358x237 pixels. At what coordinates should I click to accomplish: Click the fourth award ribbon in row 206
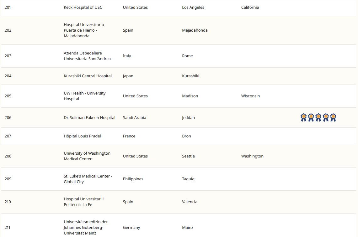click(x=326, y=117)
